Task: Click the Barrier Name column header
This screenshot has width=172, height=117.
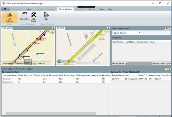Action: pos(118,75)
